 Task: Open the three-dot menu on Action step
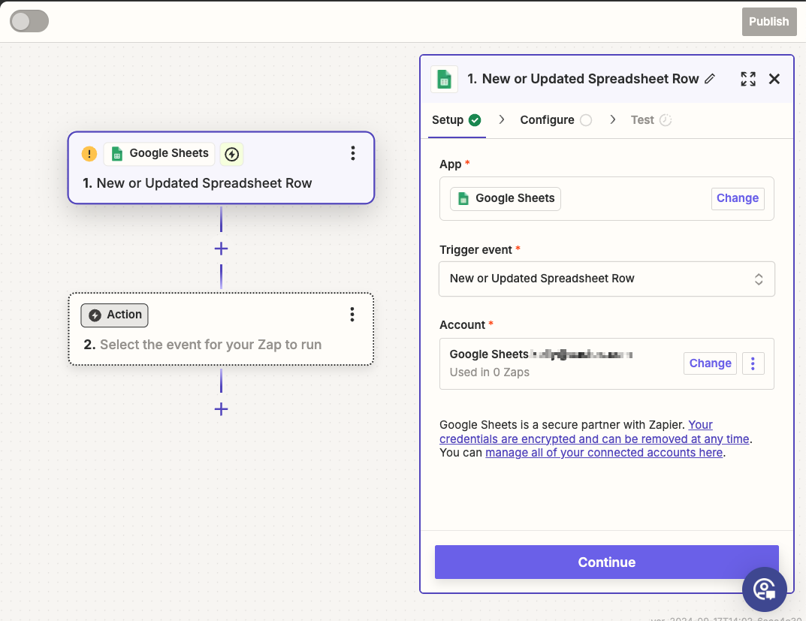tap(352, 315)
